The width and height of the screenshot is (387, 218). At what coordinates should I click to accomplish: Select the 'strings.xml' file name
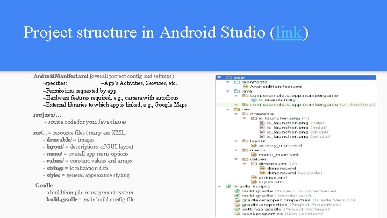point(273,178)
